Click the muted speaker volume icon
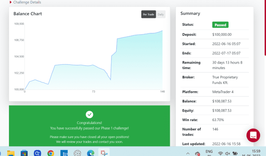The width and height of the screenshot is (266, 156). (x=228, y=153)
